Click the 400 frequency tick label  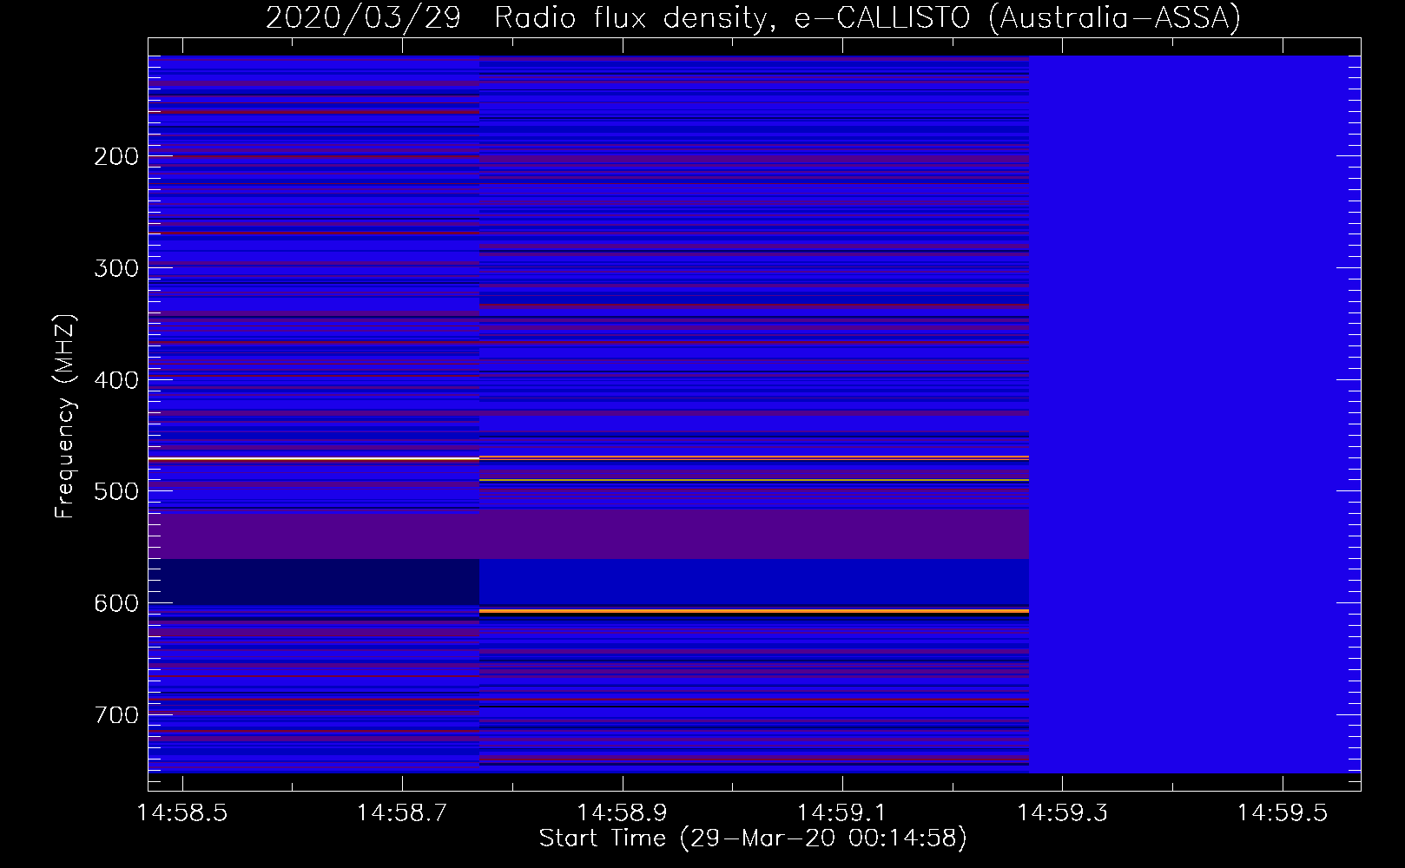116,380
